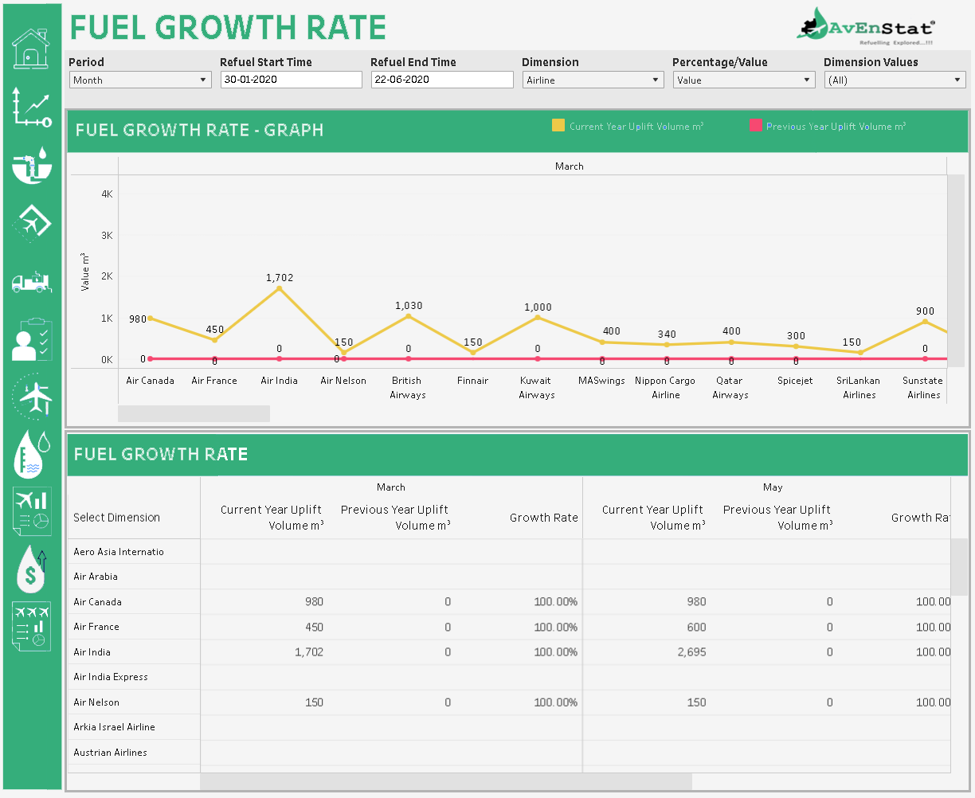Click the fuel price dollar drop icon

click(31, 569)
